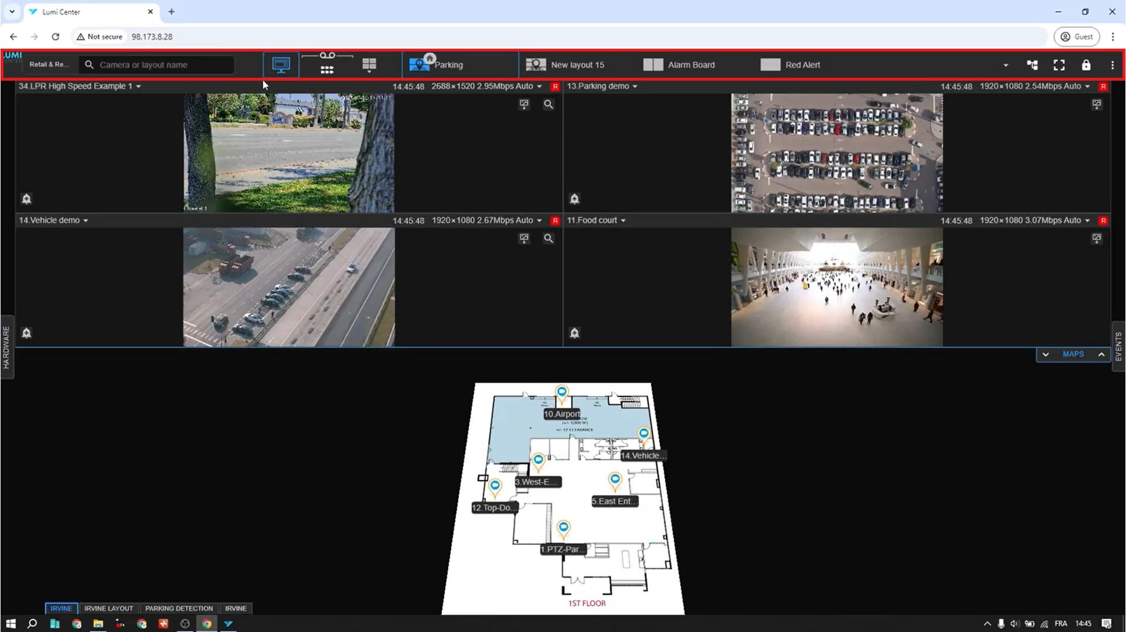
Task: Switch to the live monitor view icon
Action: click(281, 64)
